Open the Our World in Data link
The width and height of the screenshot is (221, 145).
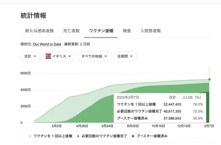tap(47, 44)
